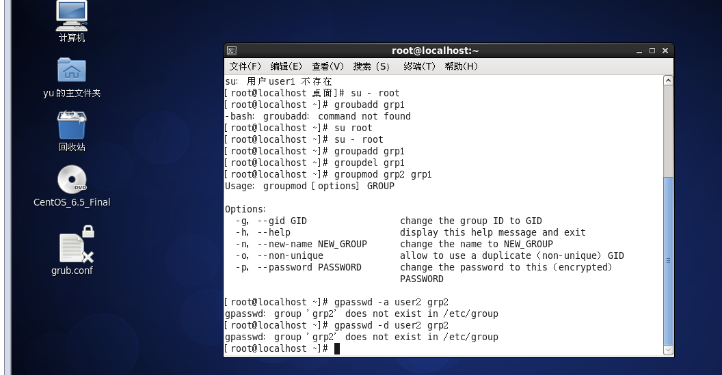Click the '-g, --gid GID' option line

pyautogui.click(x=388, y=221)
